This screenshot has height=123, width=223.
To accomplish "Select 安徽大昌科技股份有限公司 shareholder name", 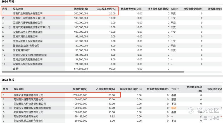I will pos(28,64).
